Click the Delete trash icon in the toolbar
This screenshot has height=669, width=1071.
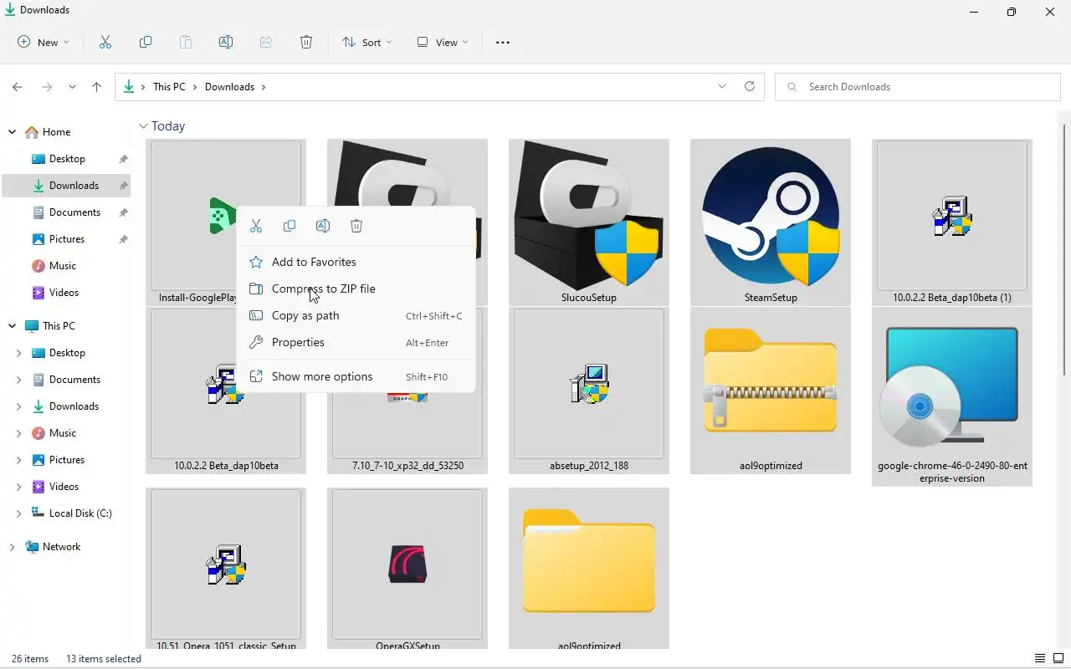point(306,43)
